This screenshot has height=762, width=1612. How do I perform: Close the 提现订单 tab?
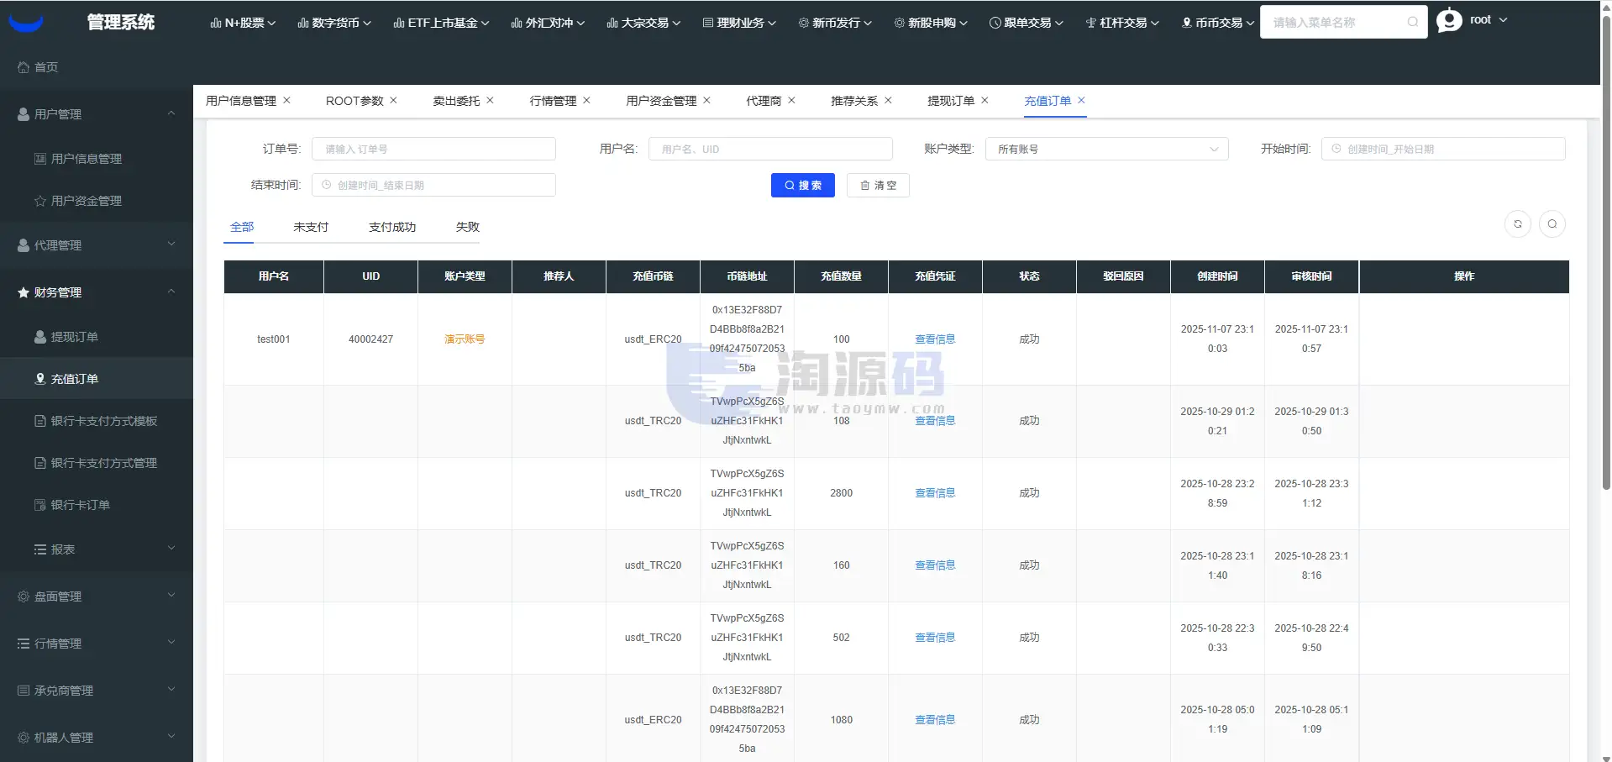tap(985, 100)
